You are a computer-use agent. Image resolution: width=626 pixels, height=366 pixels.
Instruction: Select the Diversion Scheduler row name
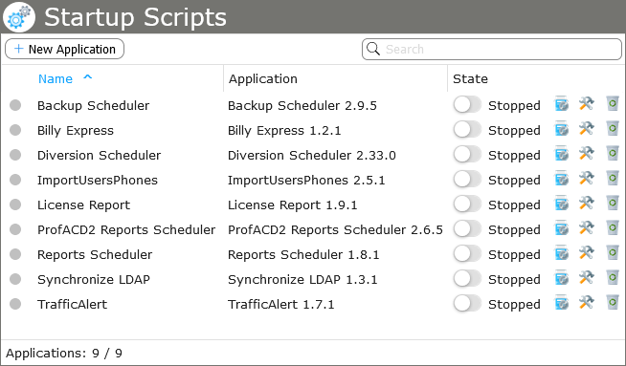(99, 155)
